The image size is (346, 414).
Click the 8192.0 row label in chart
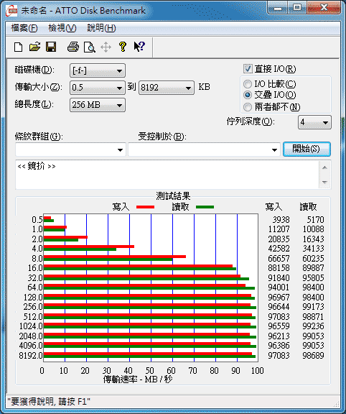[31, 355]
